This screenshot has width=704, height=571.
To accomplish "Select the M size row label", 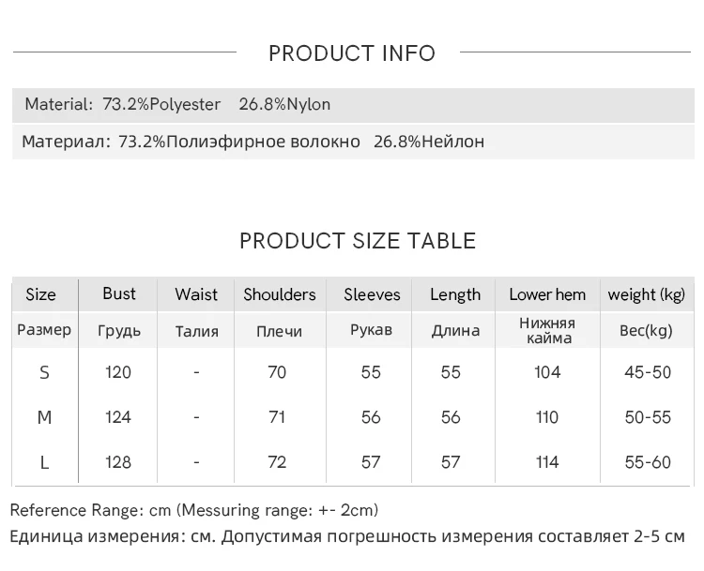I will [44, 417].
